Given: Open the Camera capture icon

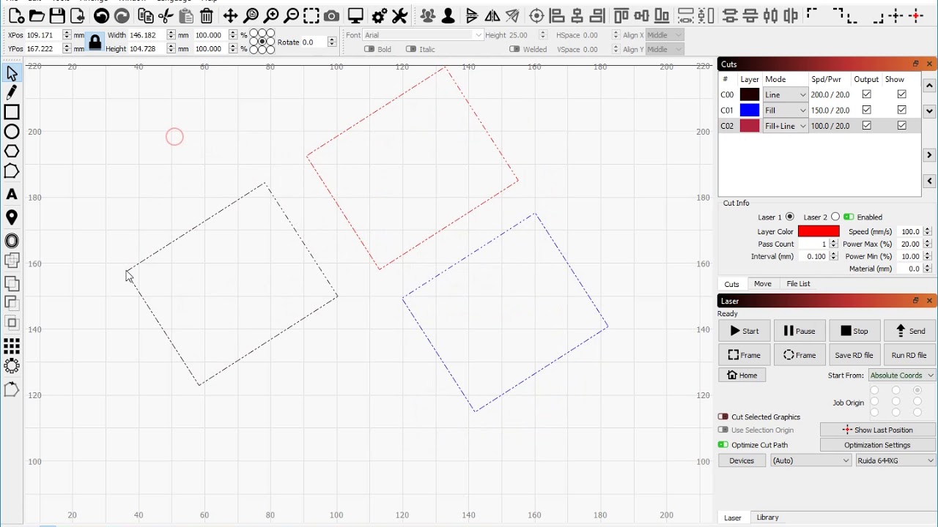Looking at the screenshot, I should coord(331,16).
